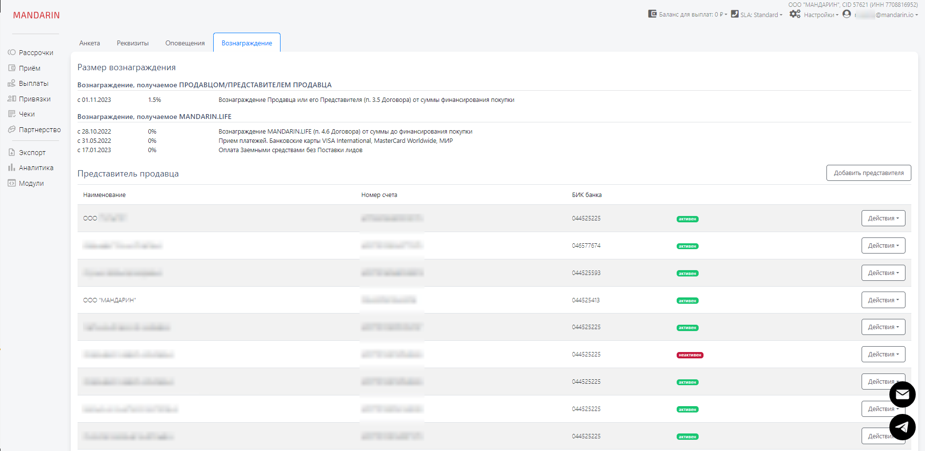Open the Оповещения tab

(185, 43)
